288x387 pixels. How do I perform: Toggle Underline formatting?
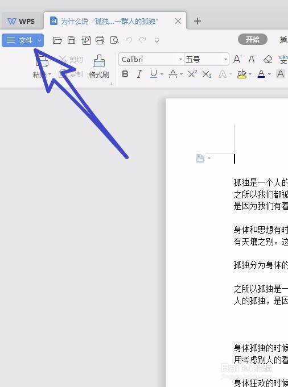click(154, 74)
